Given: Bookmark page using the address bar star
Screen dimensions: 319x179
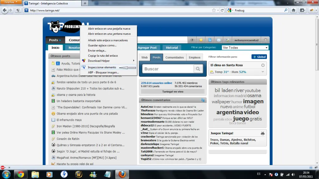Looking at the screenshot, I should pos(214,10).
